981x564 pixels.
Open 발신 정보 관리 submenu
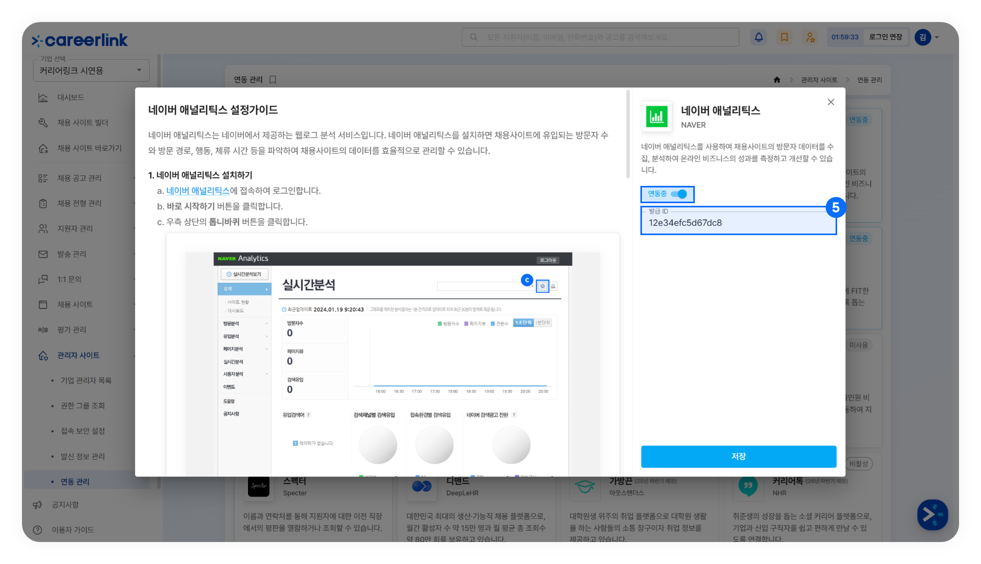pos(83,456)
